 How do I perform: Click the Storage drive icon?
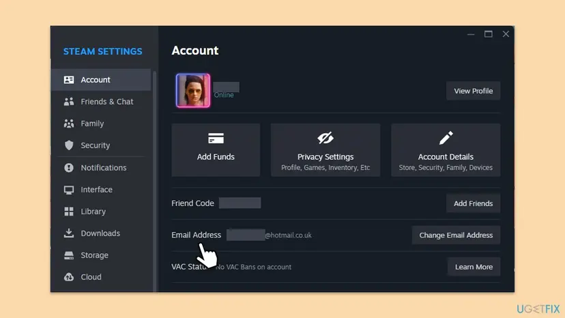coord(69,255)
